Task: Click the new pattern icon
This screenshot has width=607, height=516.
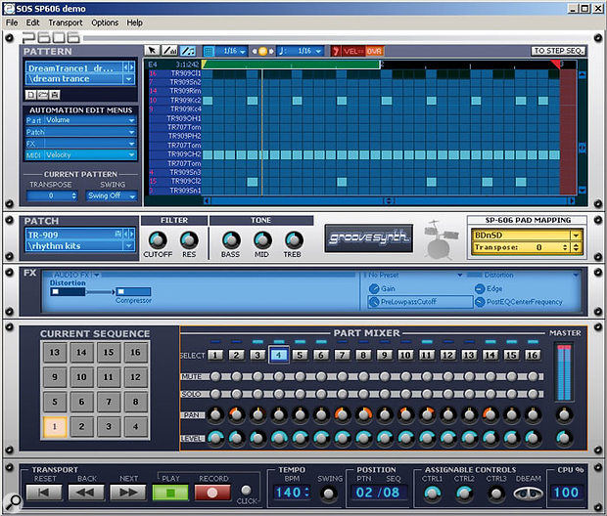Action: coord(30,95)
